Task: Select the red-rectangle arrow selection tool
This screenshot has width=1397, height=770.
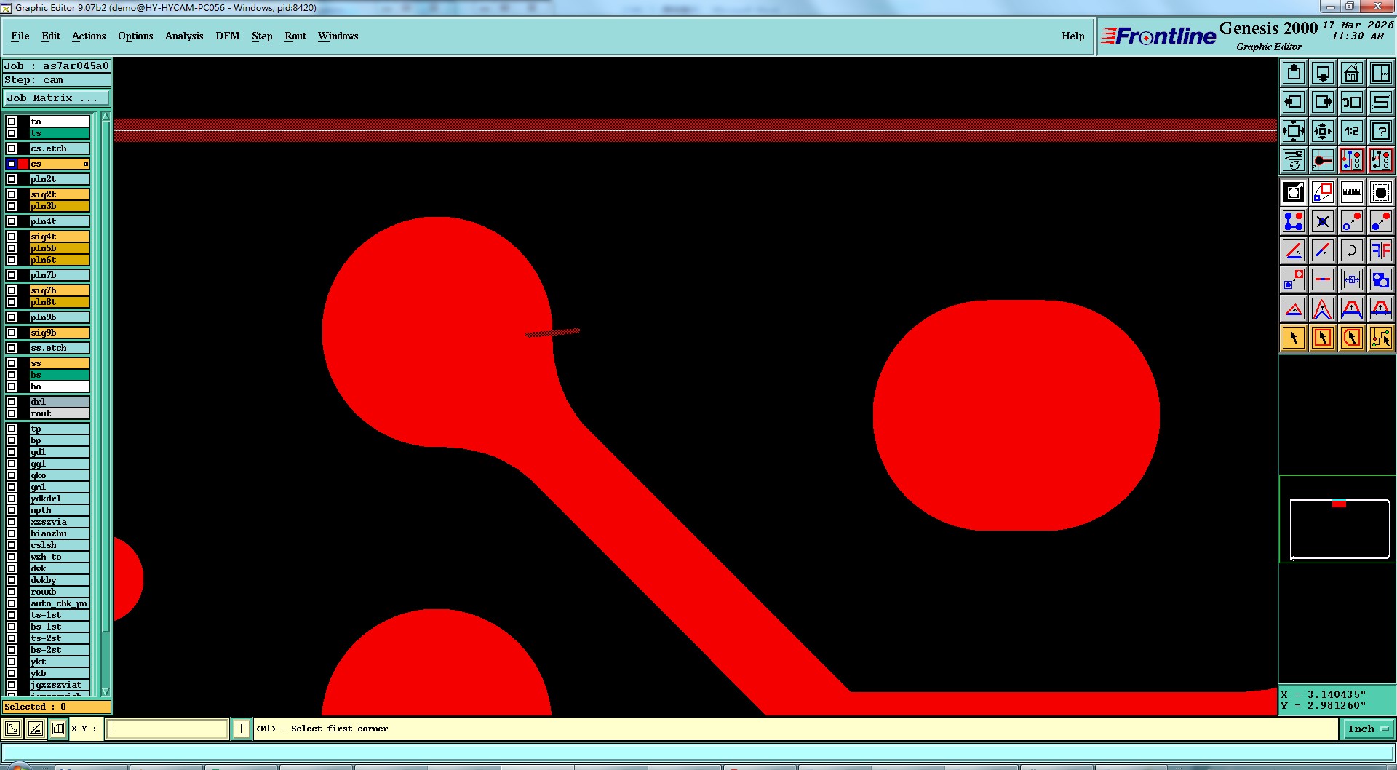Action: 1323,338
